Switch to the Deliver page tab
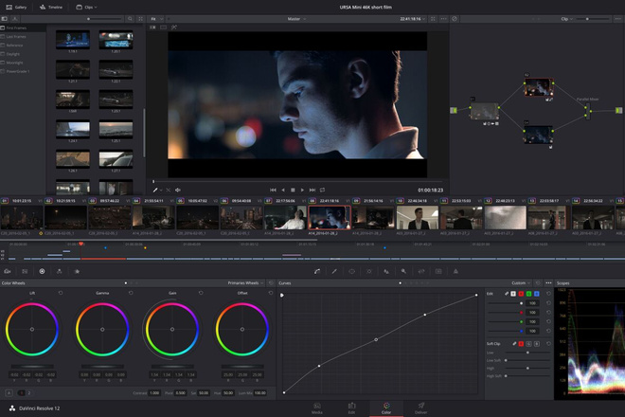 point(420,408)
